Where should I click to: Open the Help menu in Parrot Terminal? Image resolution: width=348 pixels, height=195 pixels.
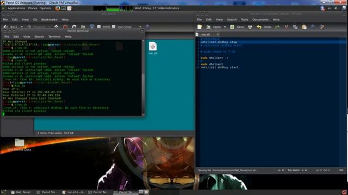(68, 37)
